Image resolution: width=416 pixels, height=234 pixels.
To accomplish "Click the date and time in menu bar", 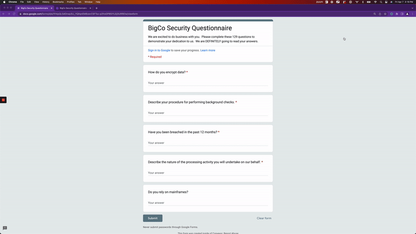I will [x=404, y=2].
